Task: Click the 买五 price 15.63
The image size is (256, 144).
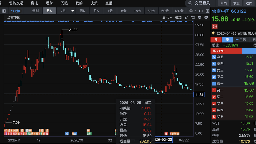Action: (x=249, y=117)
